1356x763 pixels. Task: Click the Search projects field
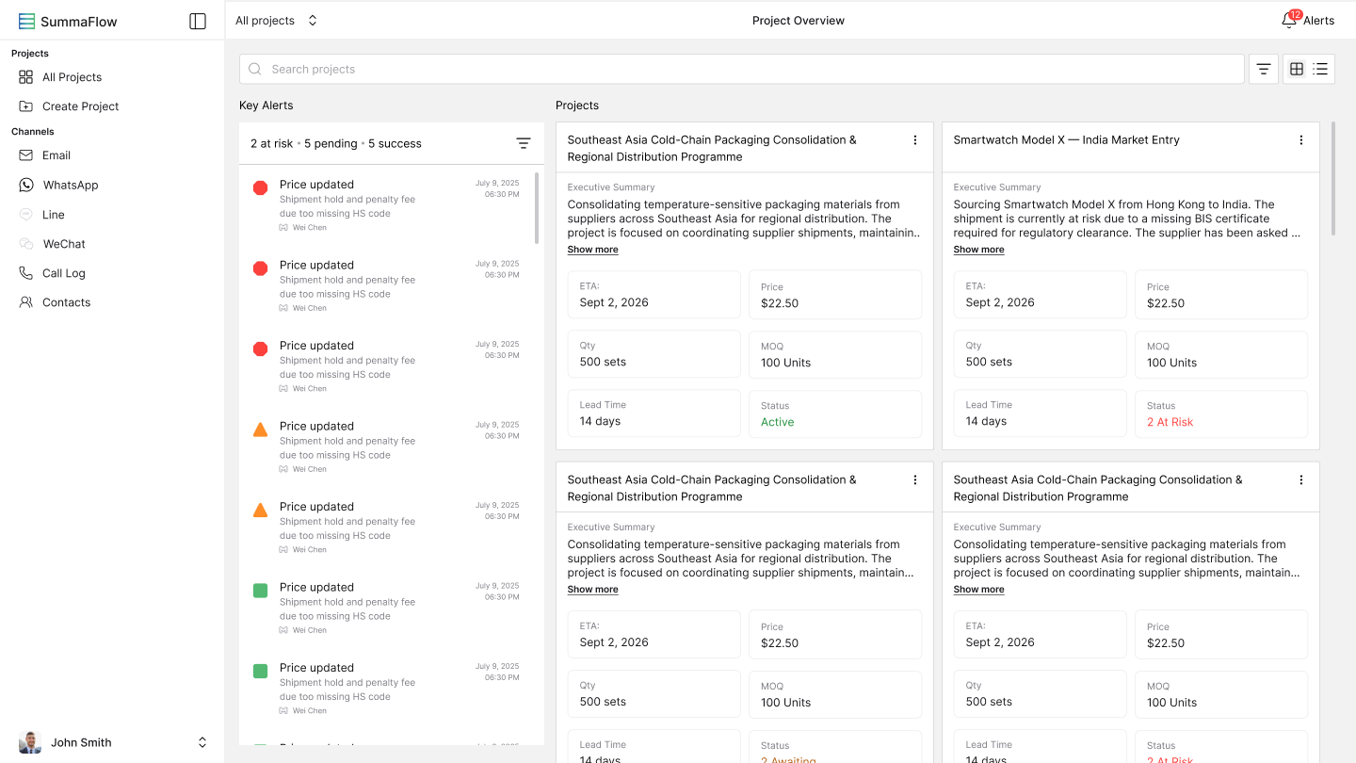[742, 69]
